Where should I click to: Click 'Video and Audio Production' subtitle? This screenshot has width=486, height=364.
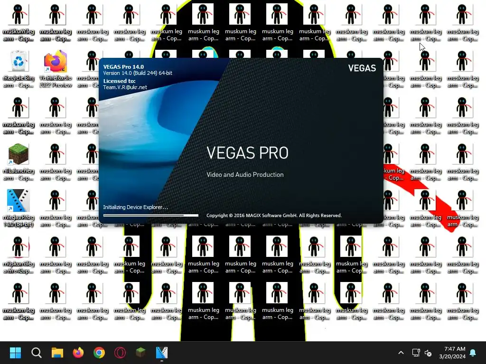[x=245, y=174]
